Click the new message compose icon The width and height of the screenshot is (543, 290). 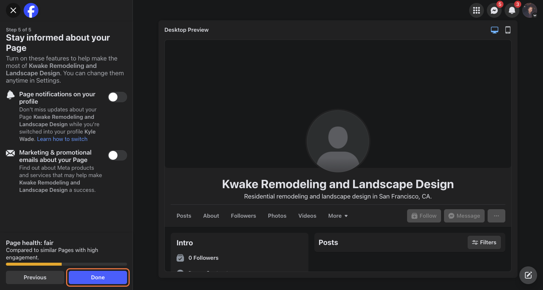click(528, 275)
